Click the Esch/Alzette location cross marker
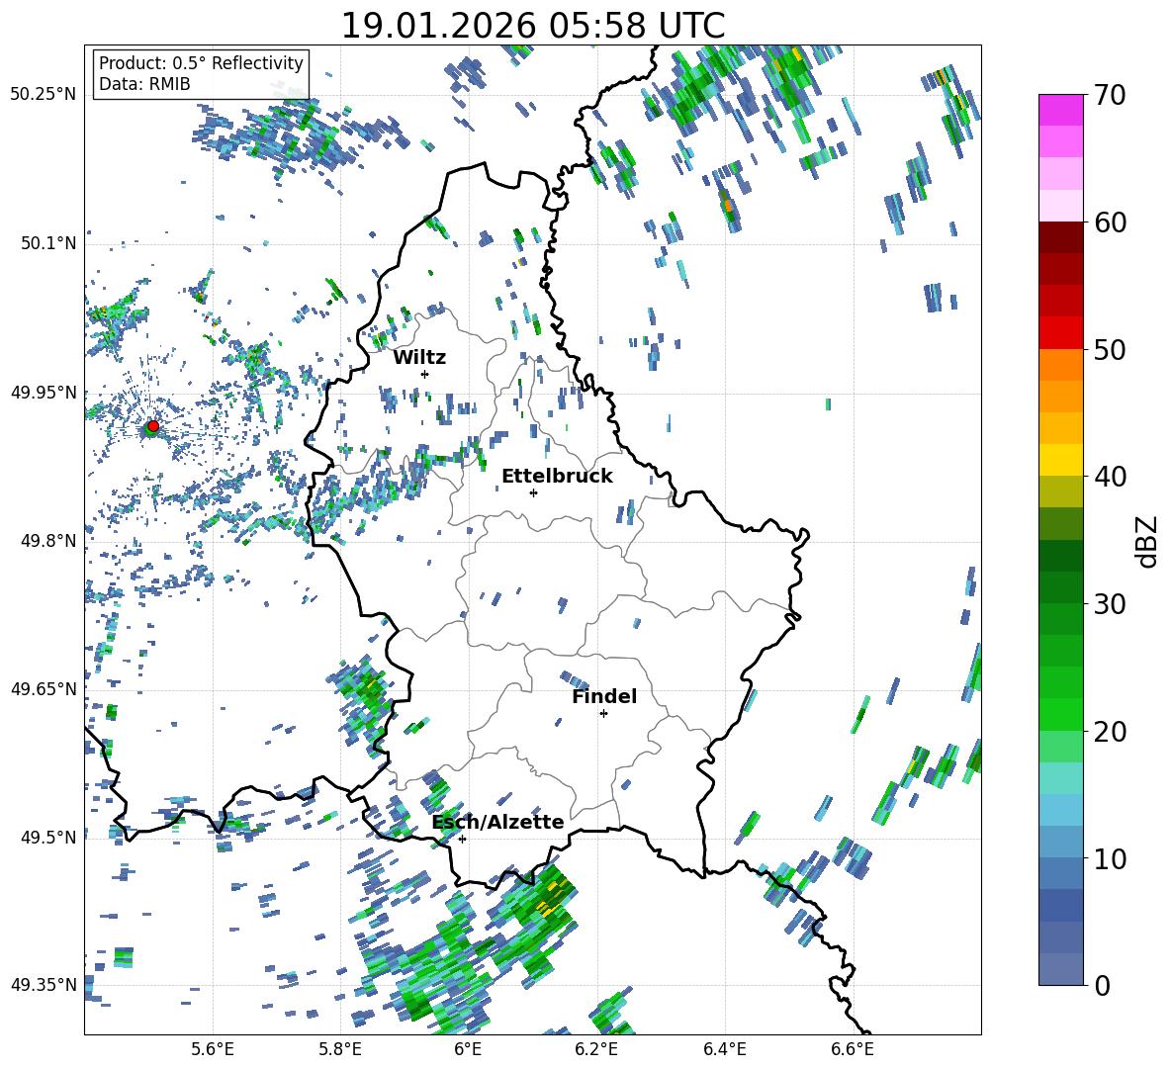This screenshot has width=1171, height=1069. click(x=462, y=839)
